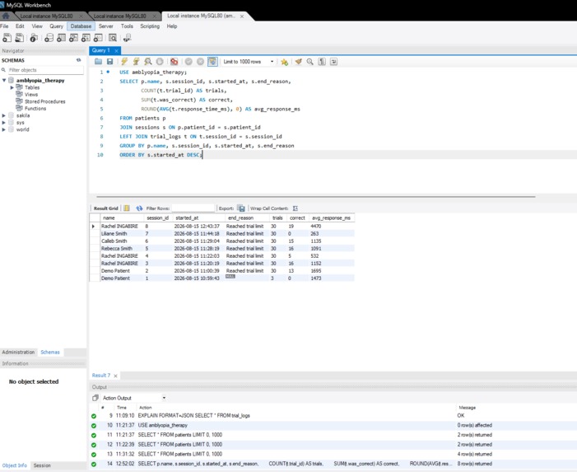This screenshot has width=577, height=472.
Task: Switch to Administration tab
Action: point(18,353)
